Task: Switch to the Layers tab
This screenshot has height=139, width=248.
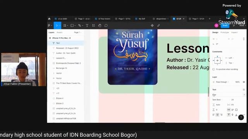Action: click(52, 32)
